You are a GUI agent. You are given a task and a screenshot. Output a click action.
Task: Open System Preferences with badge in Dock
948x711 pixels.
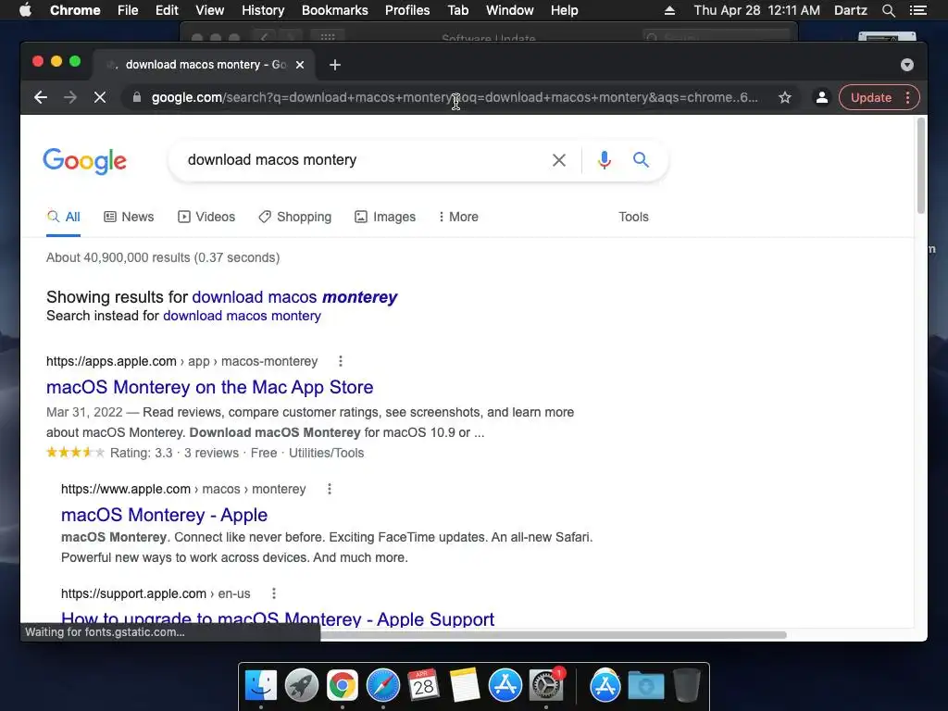click(546, 686)
